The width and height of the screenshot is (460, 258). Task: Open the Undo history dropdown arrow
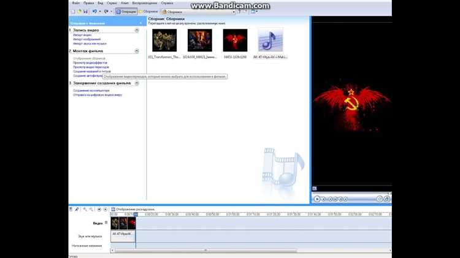[x=100, y=12]
